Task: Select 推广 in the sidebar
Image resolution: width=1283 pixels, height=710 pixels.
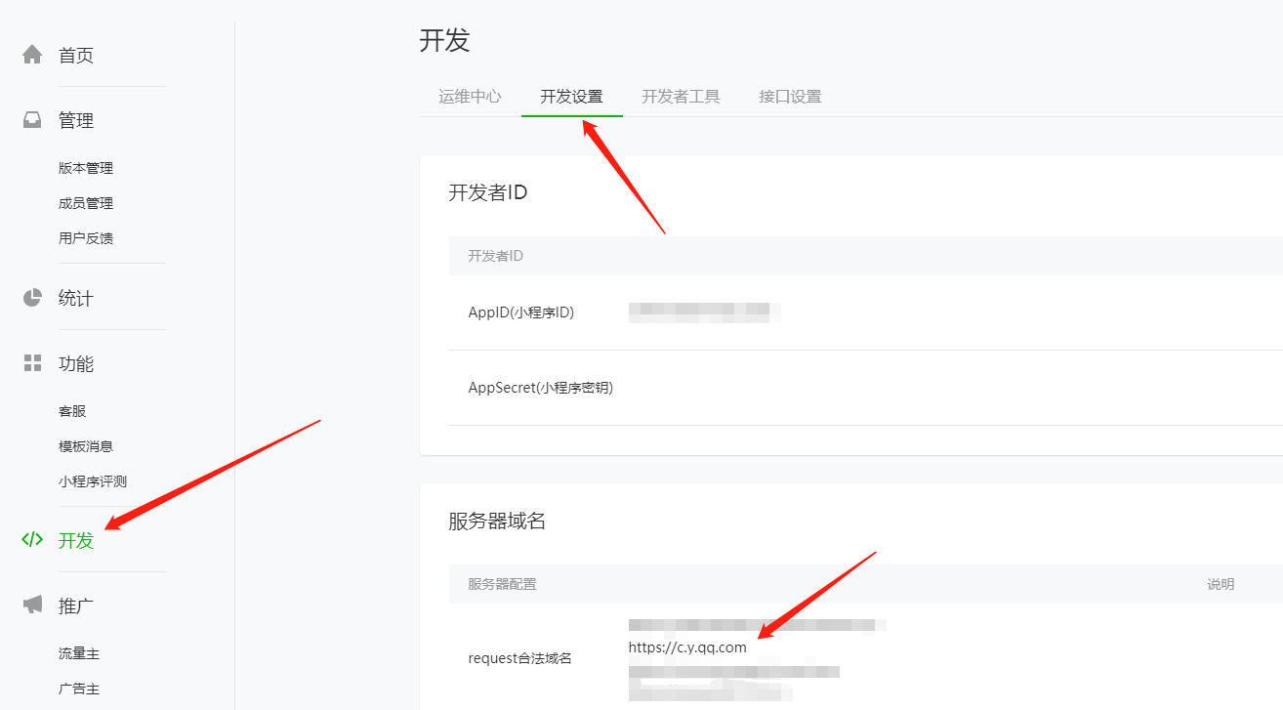Action: (76, 606)
